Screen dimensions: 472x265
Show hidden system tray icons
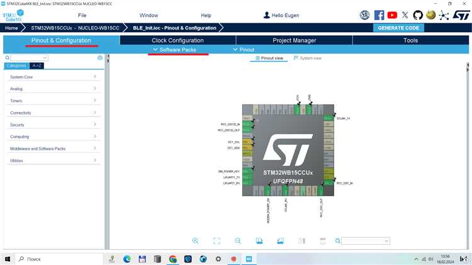tap(416, 259)
